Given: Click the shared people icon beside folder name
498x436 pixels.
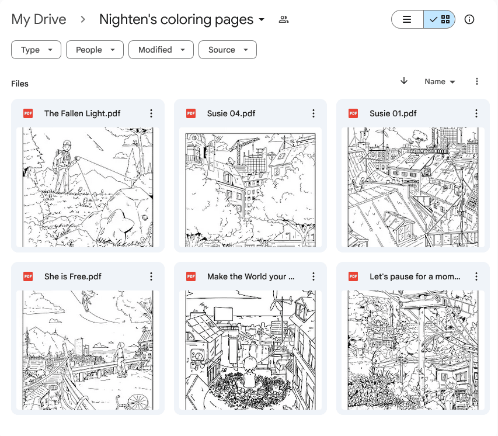Looking at the screenshot, I should coord(284,19).
